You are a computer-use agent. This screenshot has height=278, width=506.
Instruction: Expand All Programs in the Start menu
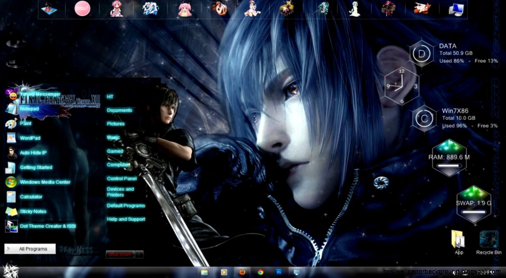point(30,248)
